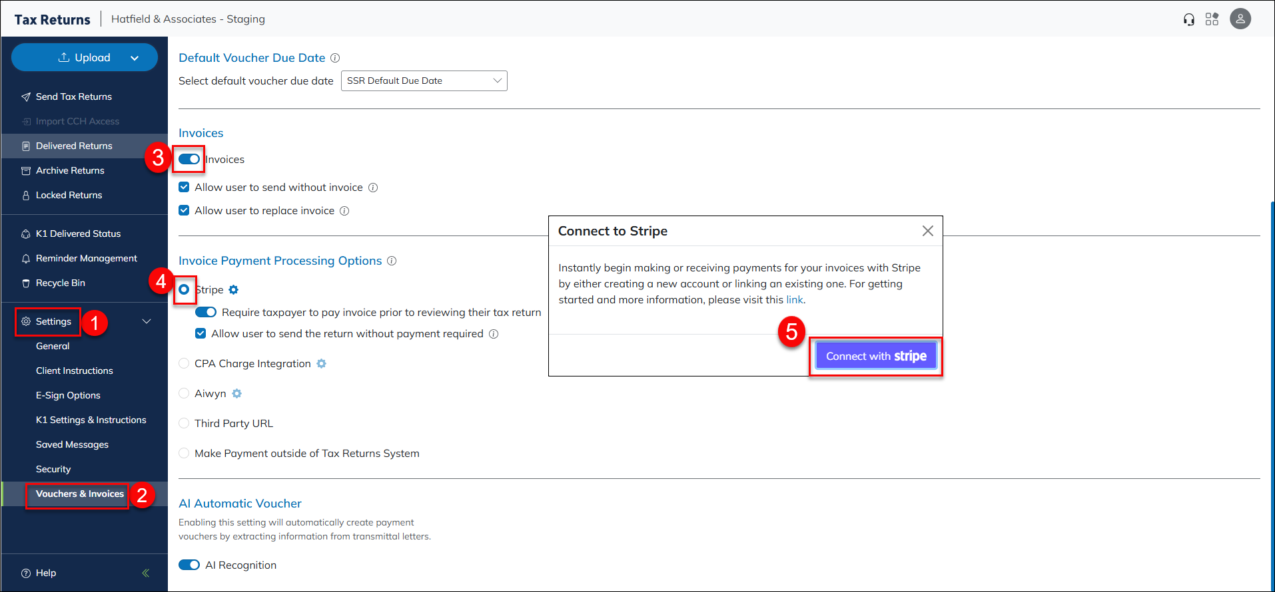The height and width of the screenshot is (592, 1275).
Task: Open the user profile avatar
Action: click(x=1240, y=19)
